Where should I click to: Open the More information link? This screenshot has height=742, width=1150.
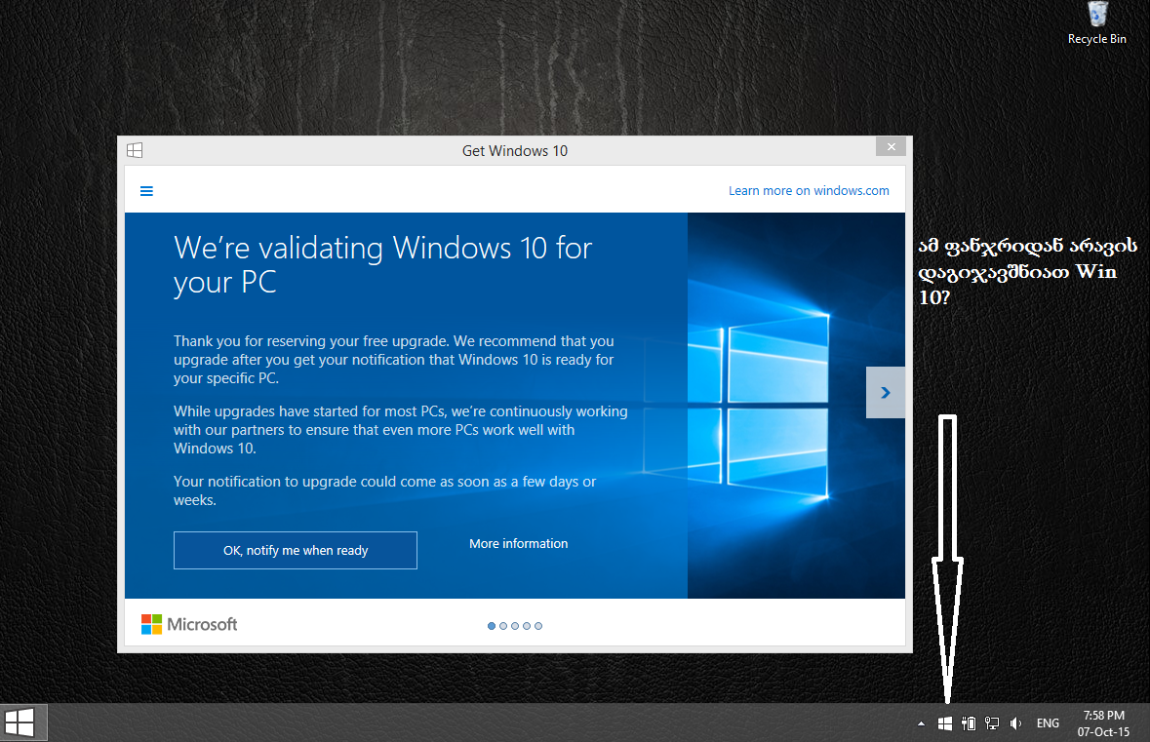pos(519,543)
